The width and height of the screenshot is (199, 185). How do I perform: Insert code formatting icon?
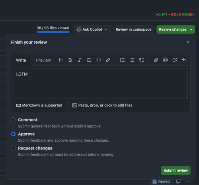click(x=99, y=60)
